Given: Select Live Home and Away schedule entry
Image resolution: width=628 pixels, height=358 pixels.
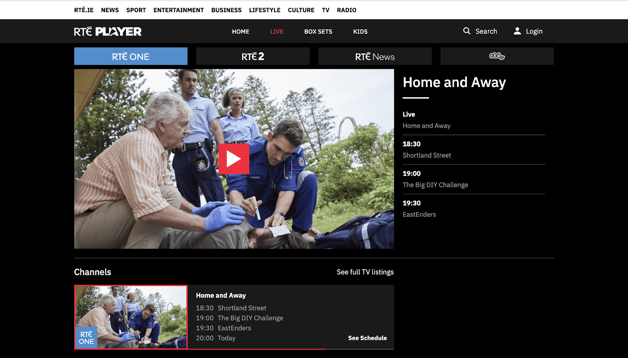Looking at the screenshot, I should (474, 120).
